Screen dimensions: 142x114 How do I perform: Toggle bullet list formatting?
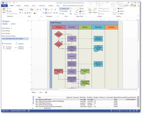(x=52, y=10)
